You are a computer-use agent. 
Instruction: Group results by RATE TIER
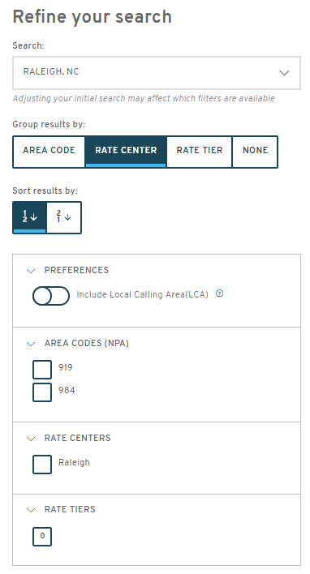tap(200, 152)
